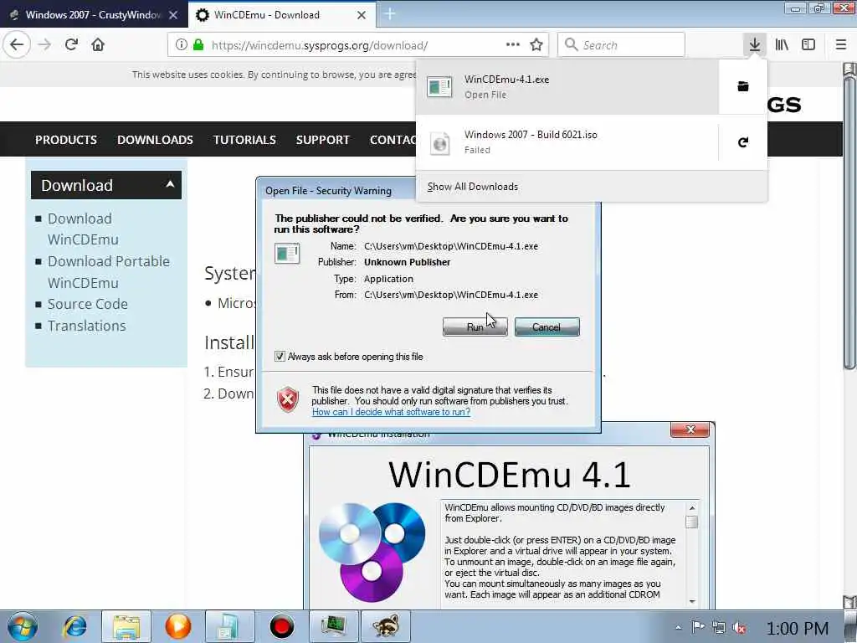Click the application file icon in the dialog
Screen dimensions: 857x643
tap(287, 253)
